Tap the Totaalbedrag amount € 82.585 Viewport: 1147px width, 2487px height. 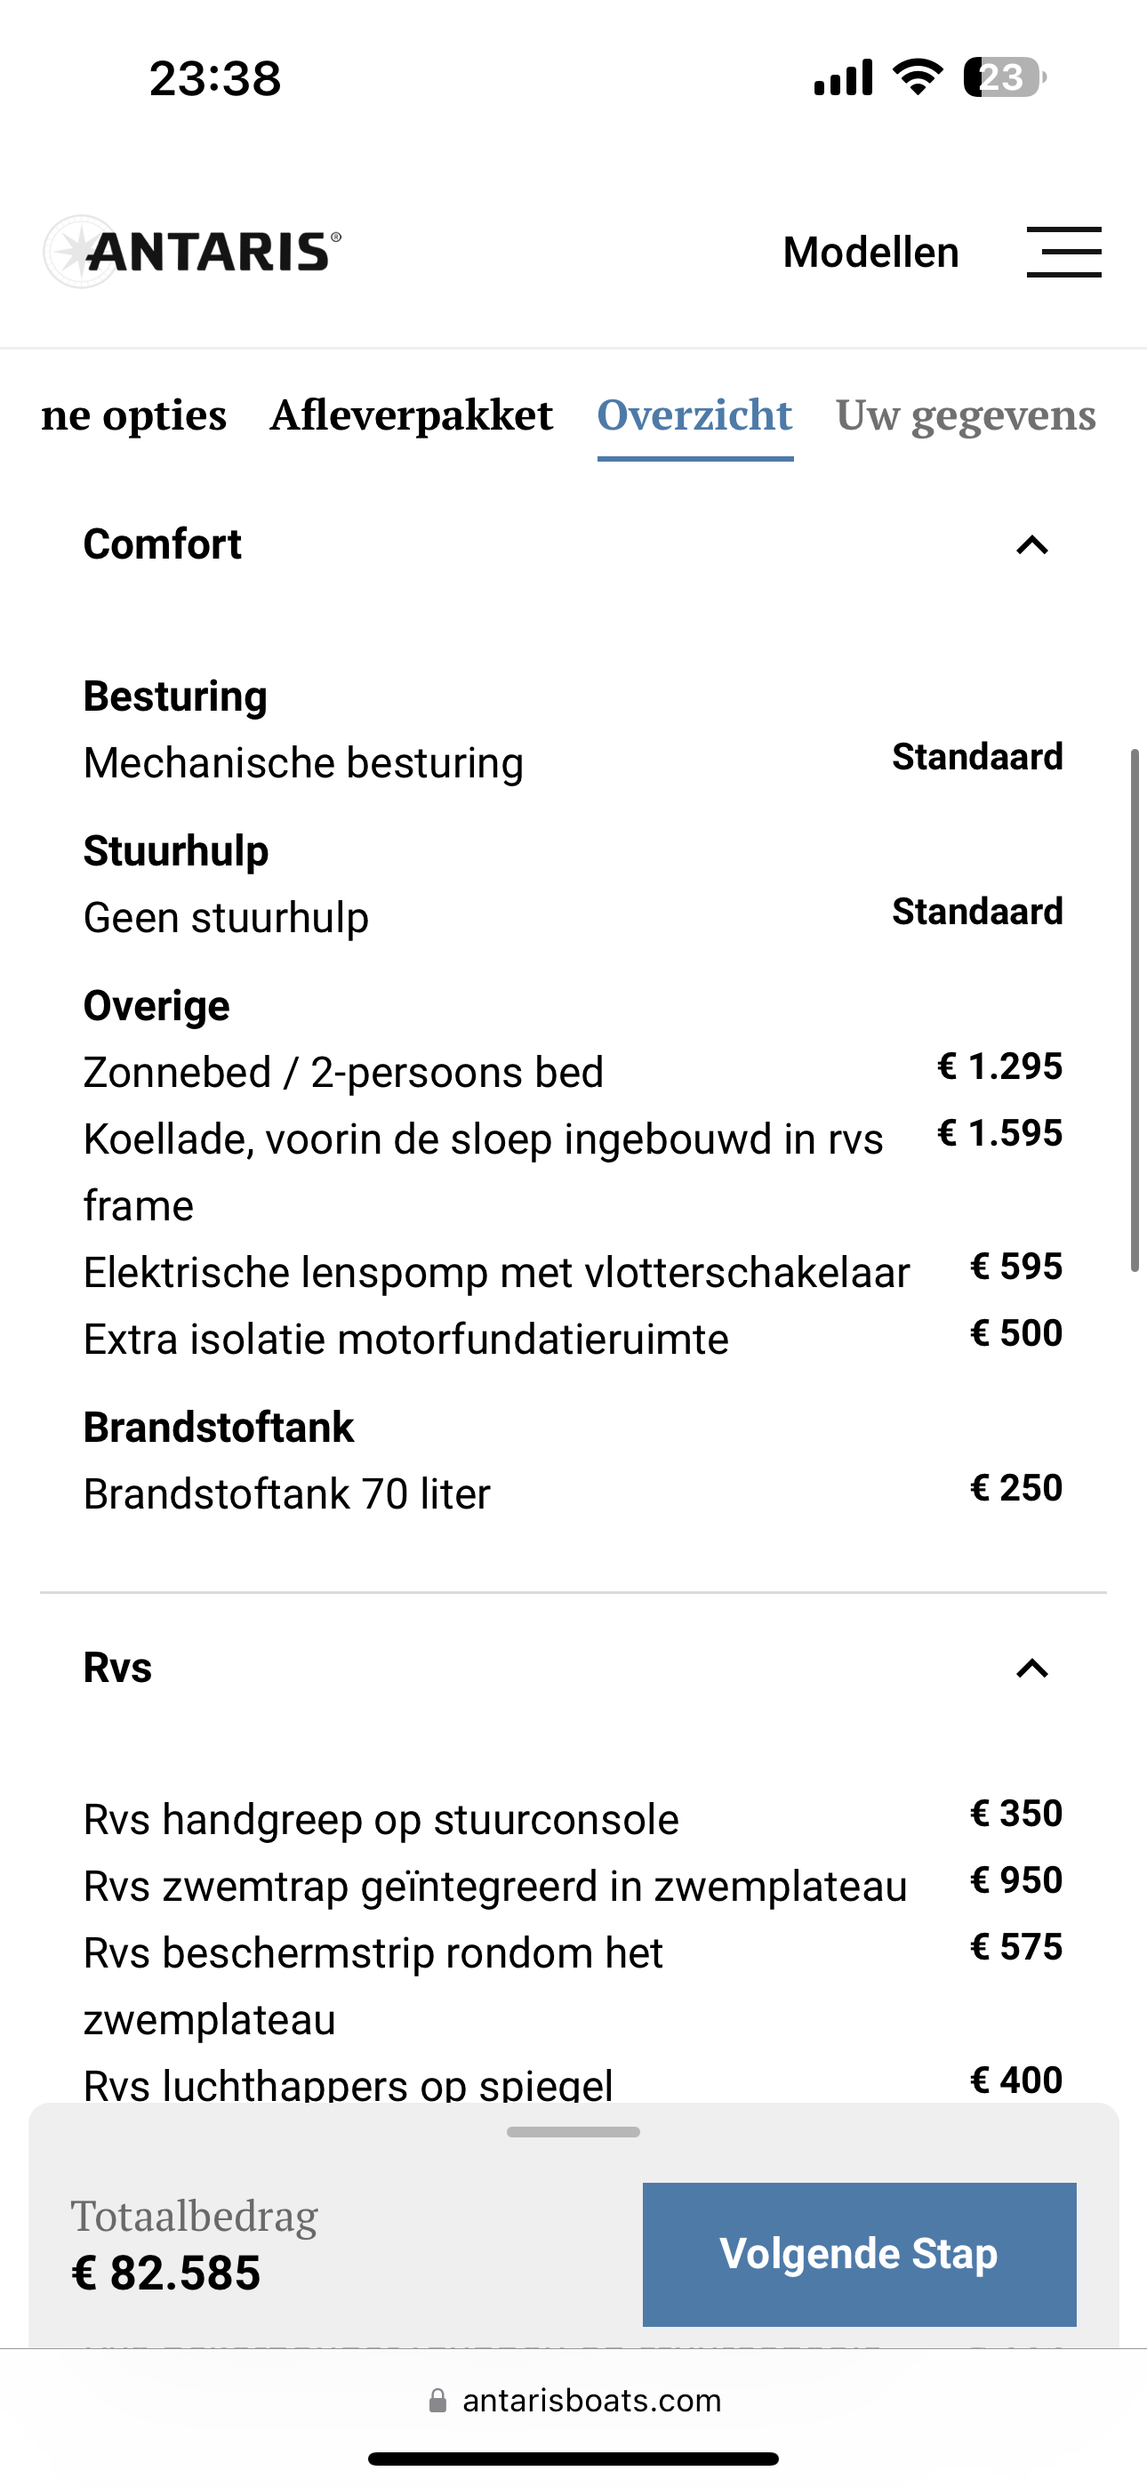(166, 2273)
